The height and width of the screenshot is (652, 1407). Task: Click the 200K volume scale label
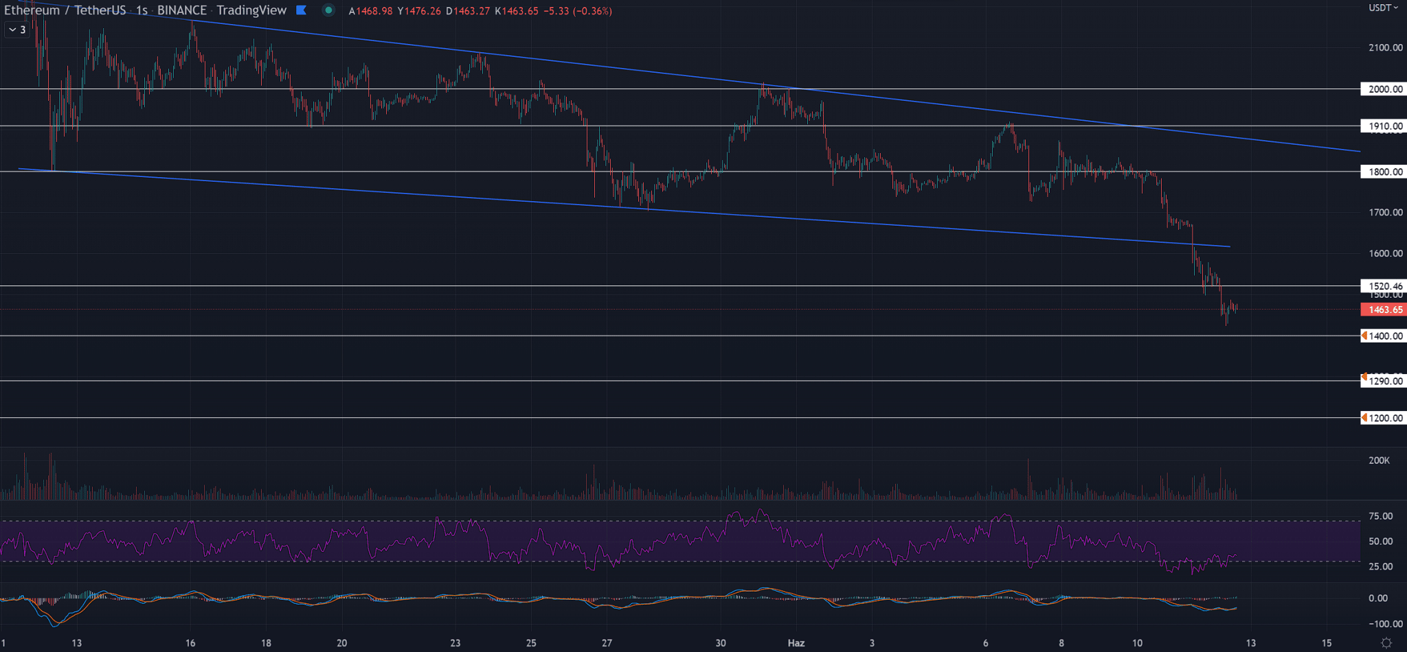pyautogui.click(x=1379, y=461)
